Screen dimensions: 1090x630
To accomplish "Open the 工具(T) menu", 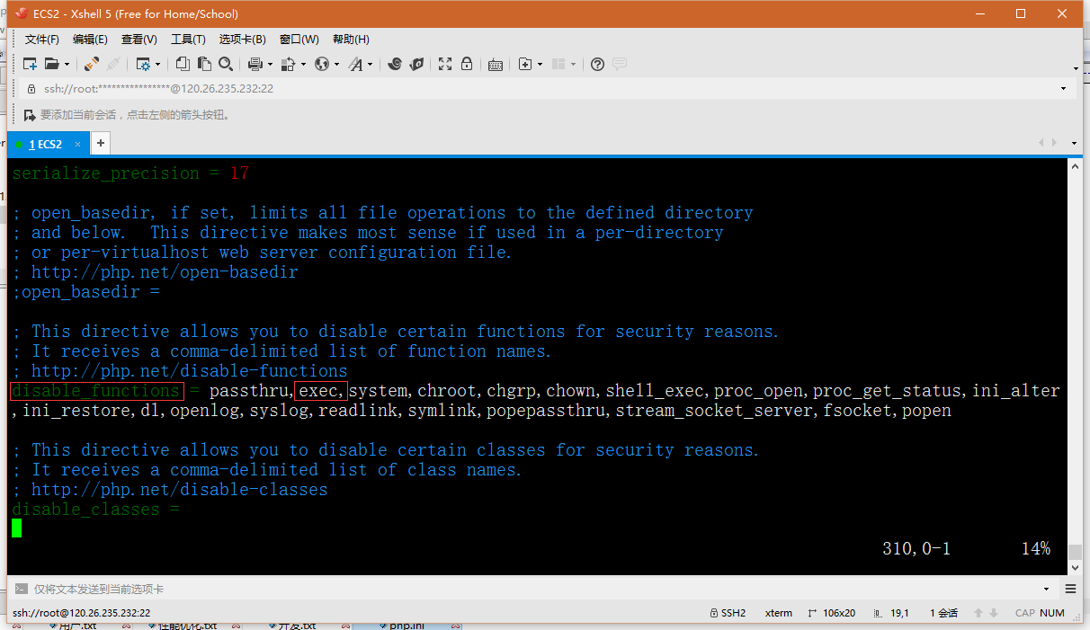I will click(x=188, y=40).
